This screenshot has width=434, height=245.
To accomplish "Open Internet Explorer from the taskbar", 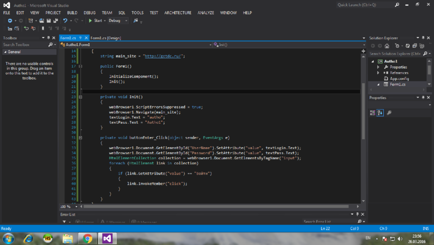I will (x=28, y=238).
